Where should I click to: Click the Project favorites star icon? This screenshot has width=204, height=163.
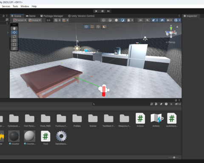(171, 104)
